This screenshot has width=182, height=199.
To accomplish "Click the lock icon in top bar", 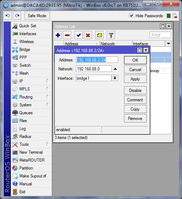I will (x=174, y=16).
